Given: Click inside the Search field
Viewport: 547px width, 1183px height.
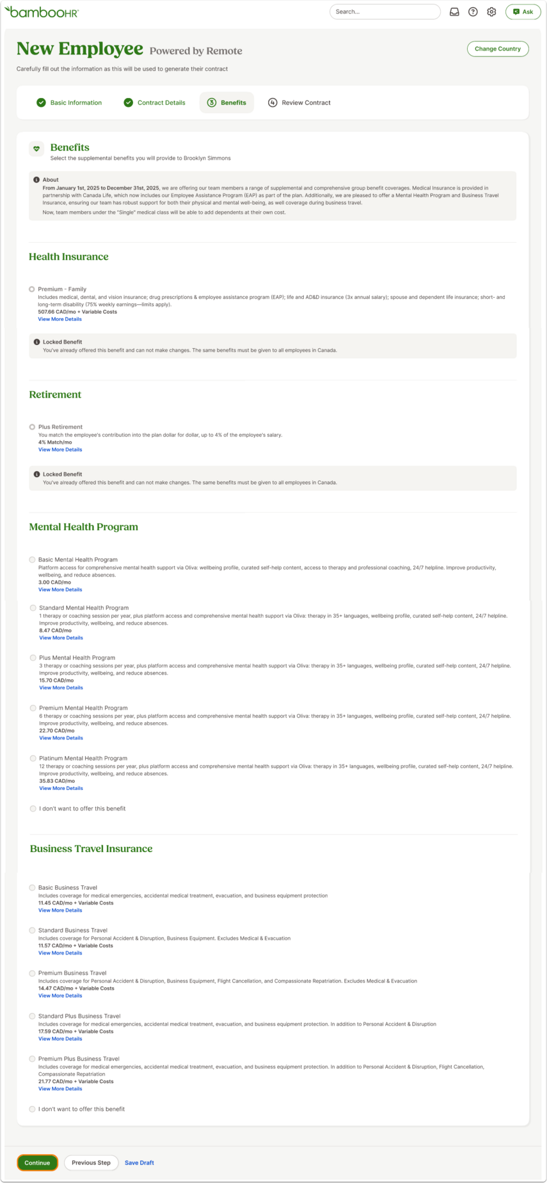Looking at the screenshot, I should pyautogui.click(x=385, y=12).
